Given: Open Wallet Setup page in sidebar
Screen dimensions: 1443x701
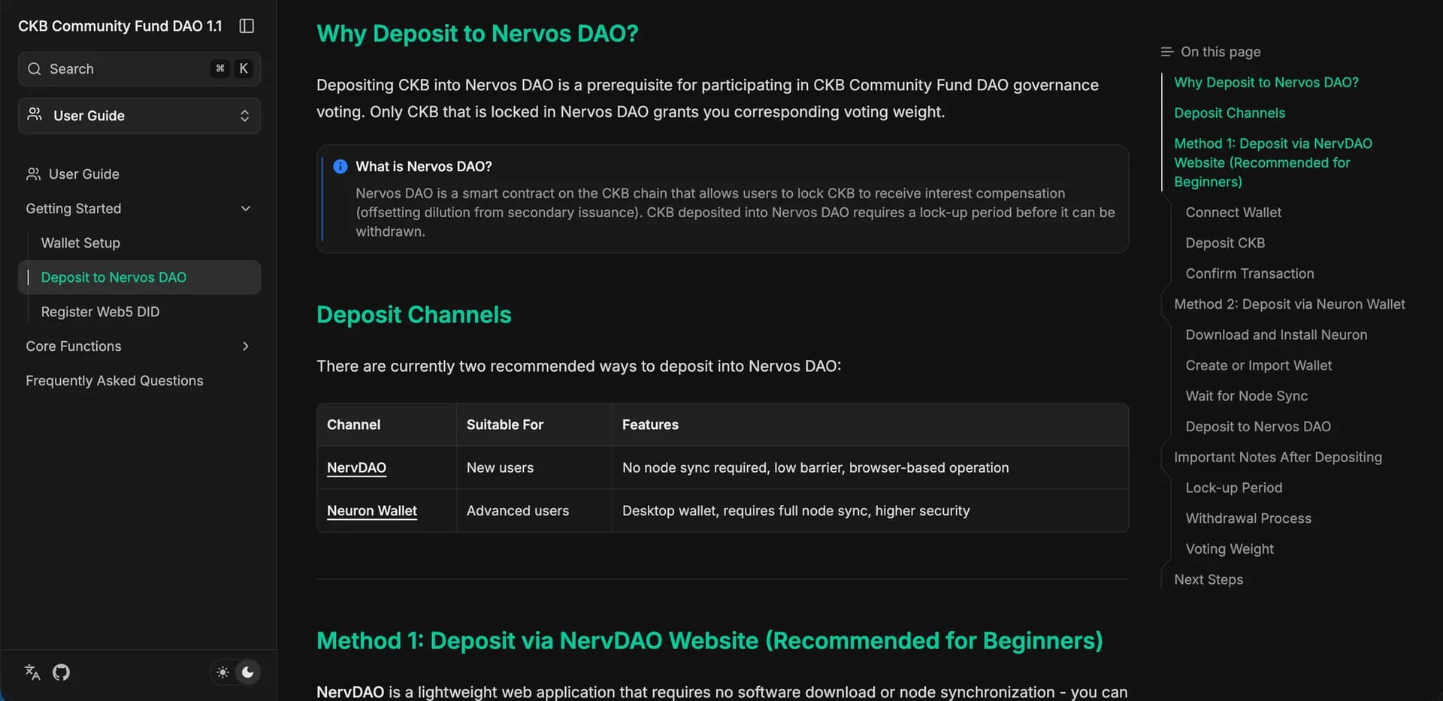Looking at the screenshot, I should [80, 243].
